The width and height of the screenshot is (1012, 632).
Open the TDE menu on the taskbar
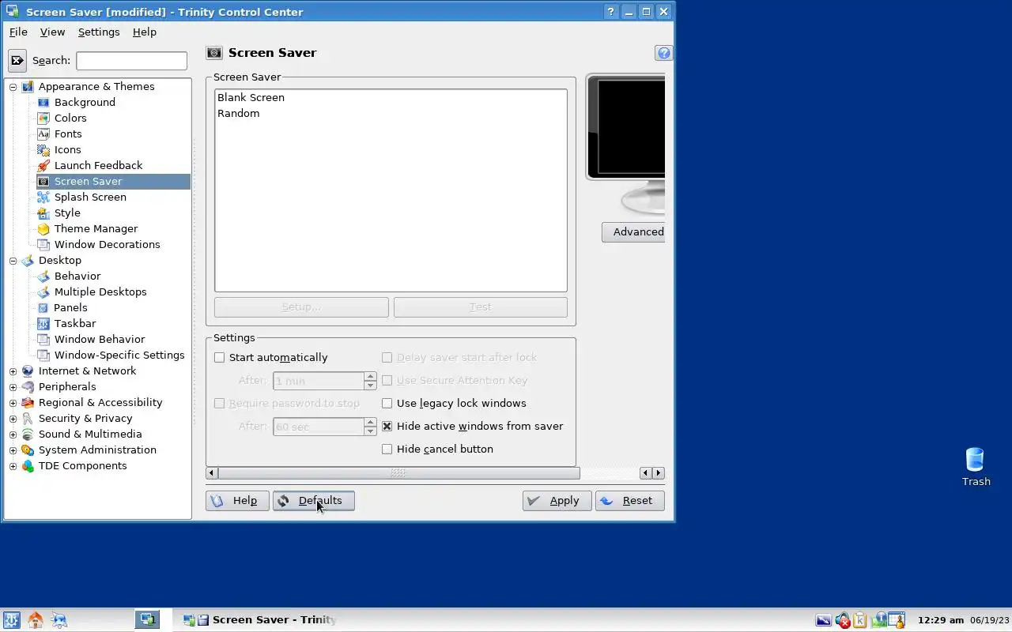tap(11, 620)
